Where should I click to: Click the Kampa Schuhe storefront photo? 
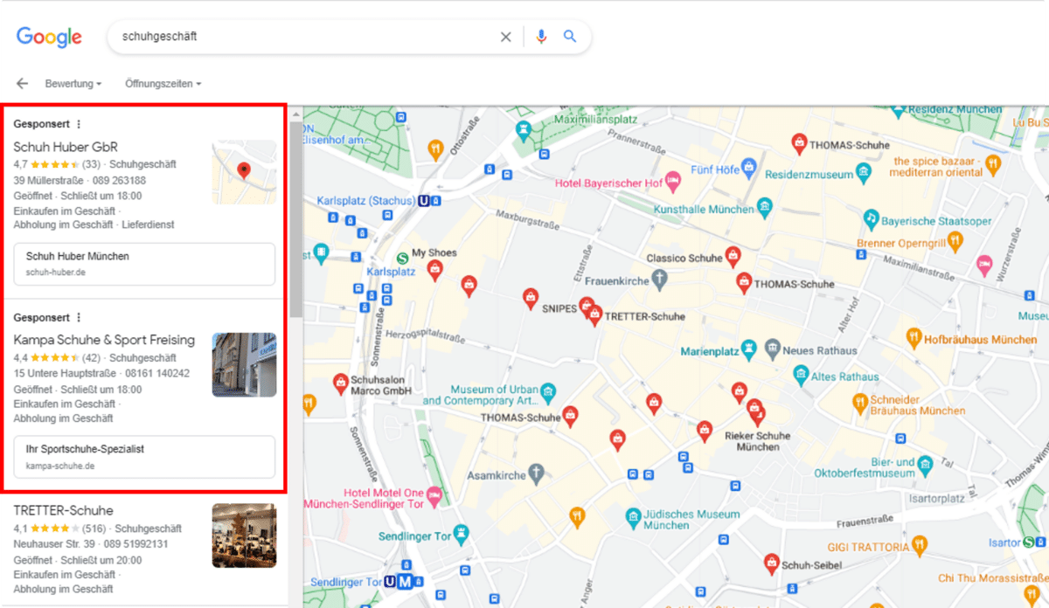244,364
